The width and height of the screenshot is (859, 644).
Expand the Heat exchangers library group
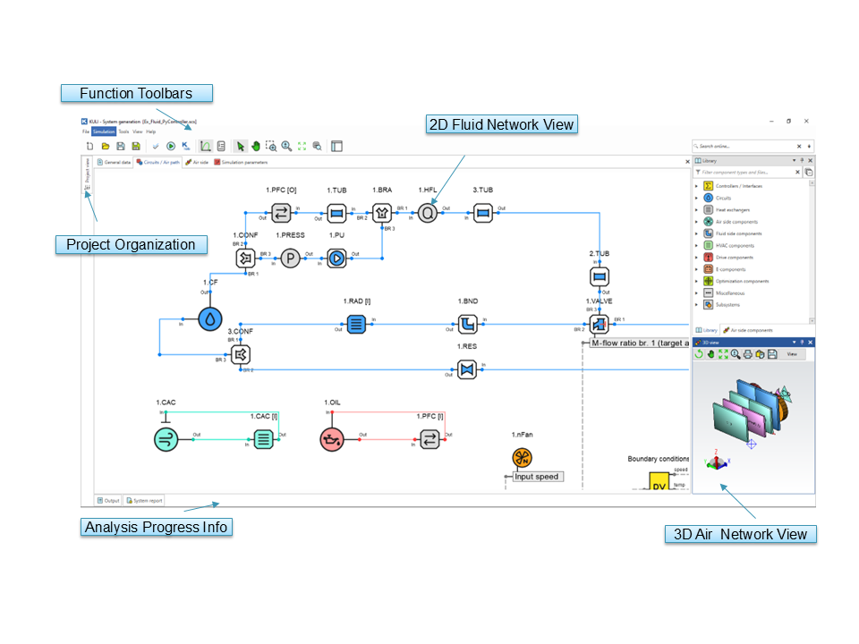(x=696, y=209)
